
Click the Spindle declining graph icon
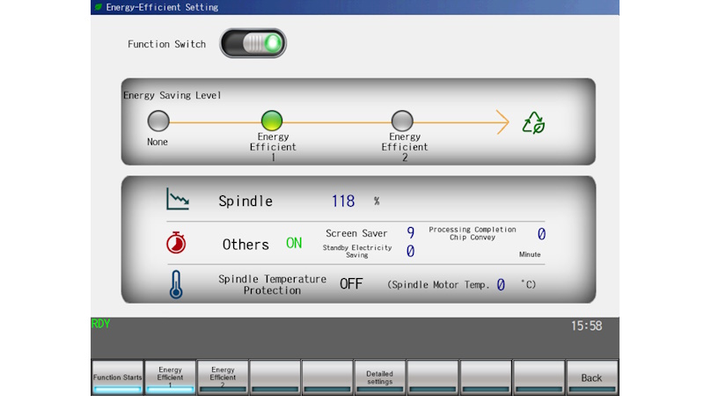point(178,199)
